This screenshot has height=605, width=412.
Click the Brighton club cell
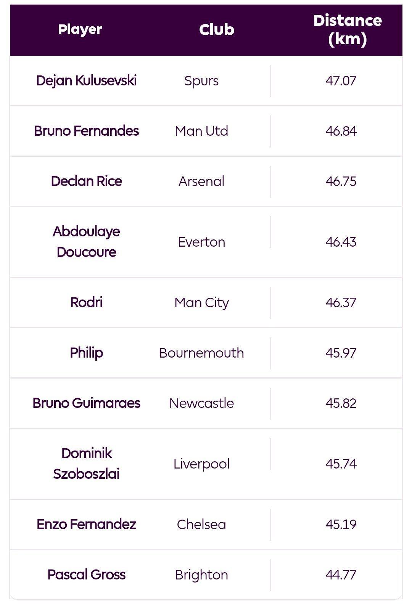201,575
